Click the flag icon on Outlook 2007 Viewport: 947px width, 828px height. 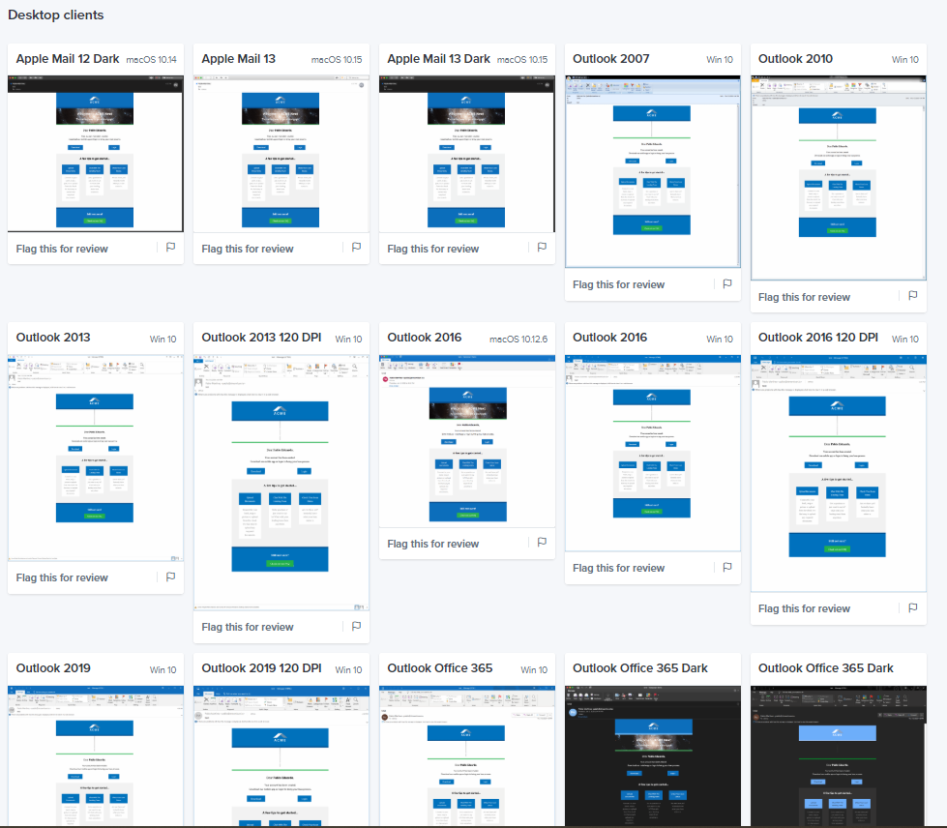point(726,284)
